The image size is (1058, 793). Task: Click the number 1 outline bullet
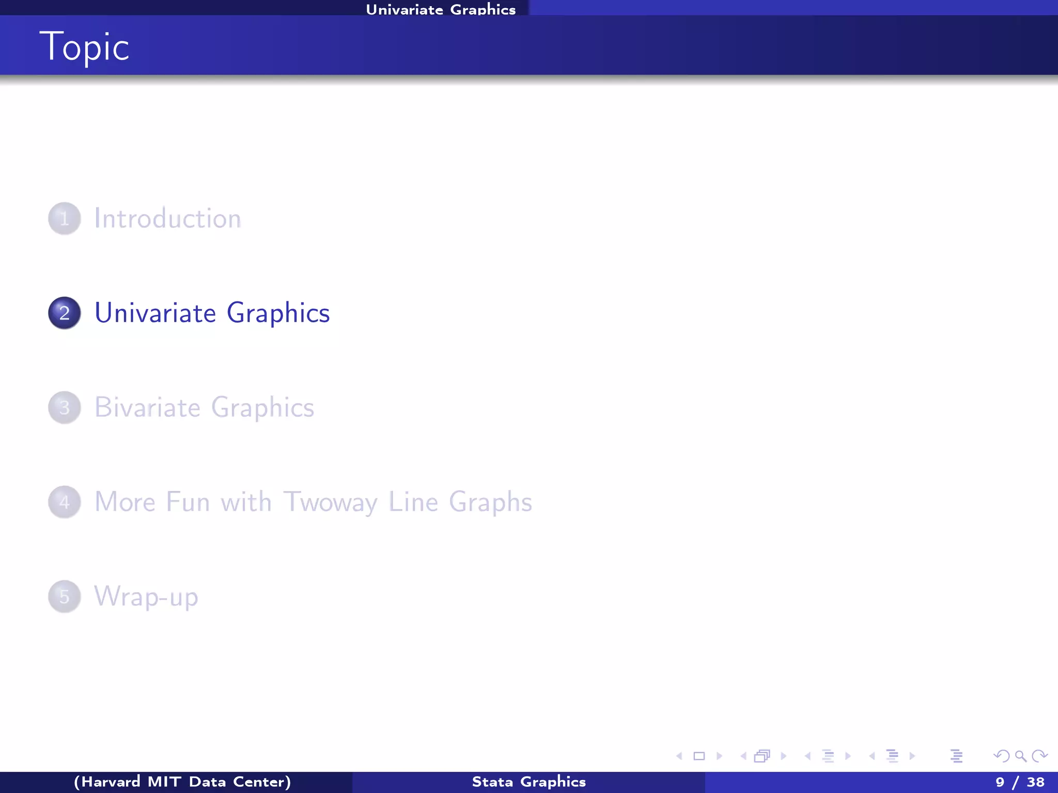65,218
